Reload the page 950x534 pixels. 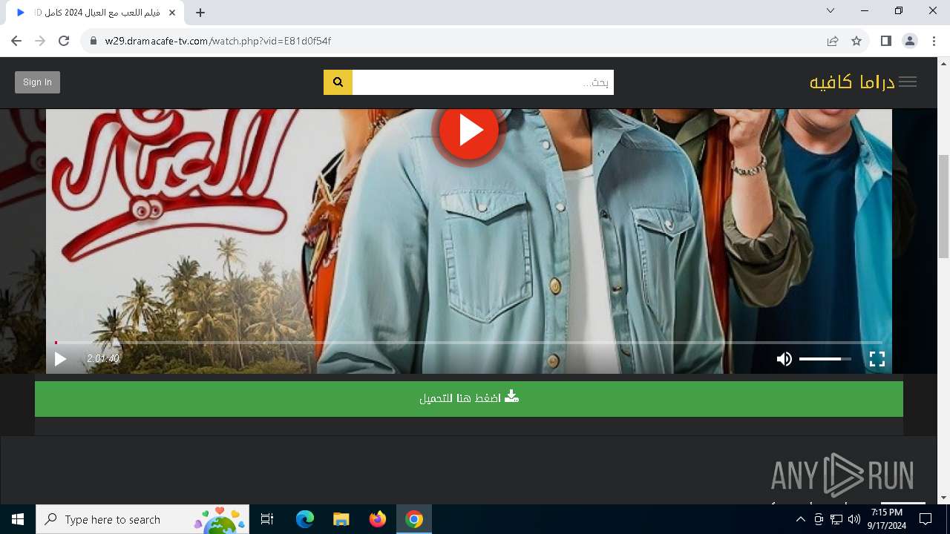point(64,41)
